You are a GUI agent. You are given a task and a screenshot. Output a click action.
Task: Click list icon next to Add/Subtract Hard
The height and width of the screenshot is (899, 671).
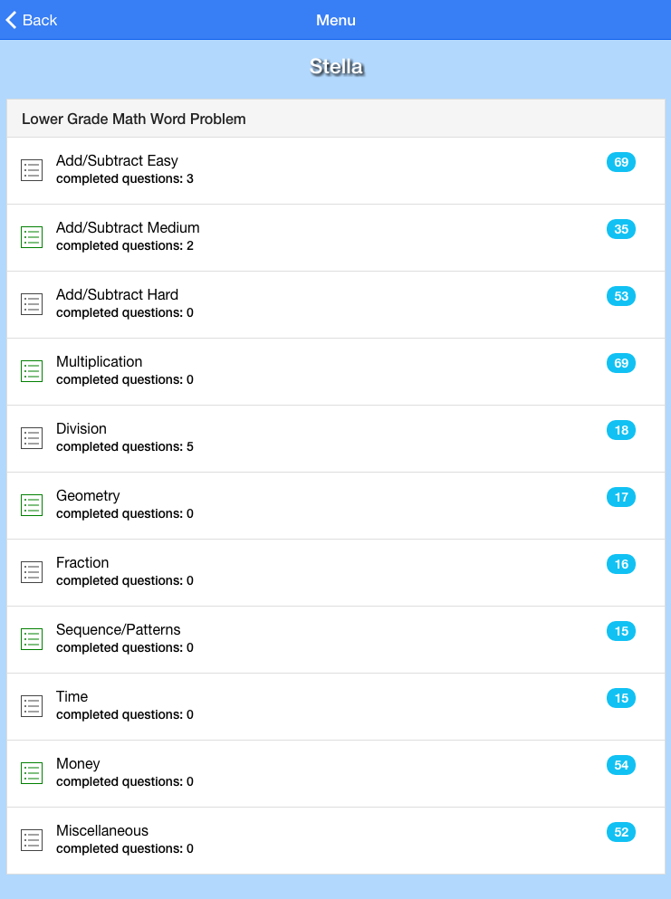pyautogui.click(x=32, y=304)
